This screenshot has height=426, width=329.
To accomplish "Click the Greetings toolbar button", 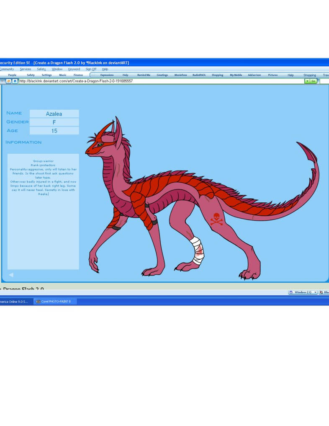I will pos(162,75).
